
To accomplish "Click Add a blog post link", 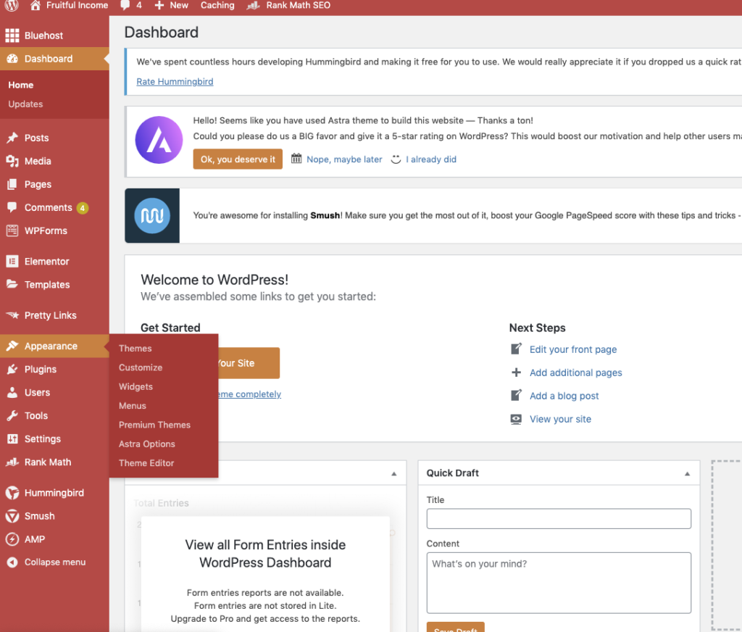I will coord(564,396).
